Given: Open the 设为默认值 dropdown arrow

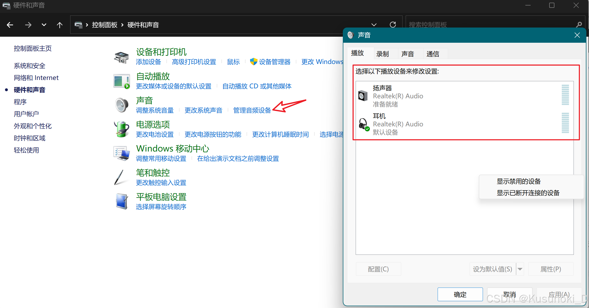Looking at the screenshot, I should click(520, 269).
